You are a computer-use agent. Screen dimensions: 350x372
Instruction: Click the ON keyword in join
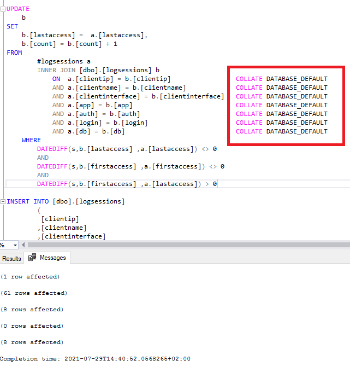pyautogui.click(x=56, y=79)
